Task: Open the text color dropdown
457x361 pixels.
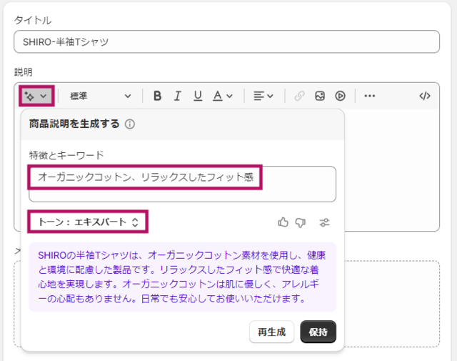Action: point(223,96)
